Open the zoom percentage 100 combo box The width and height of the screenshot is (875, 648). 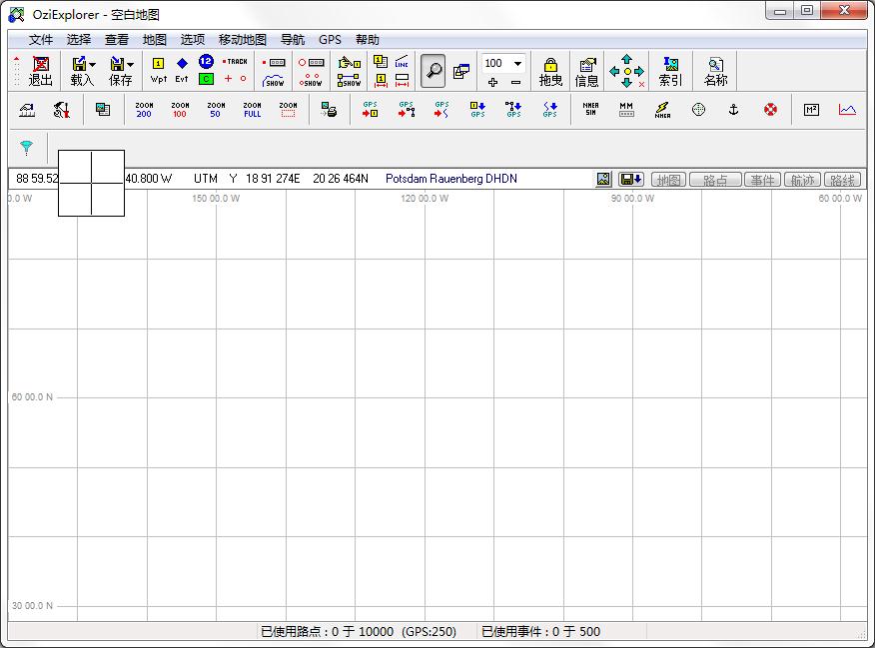[517, 63]
